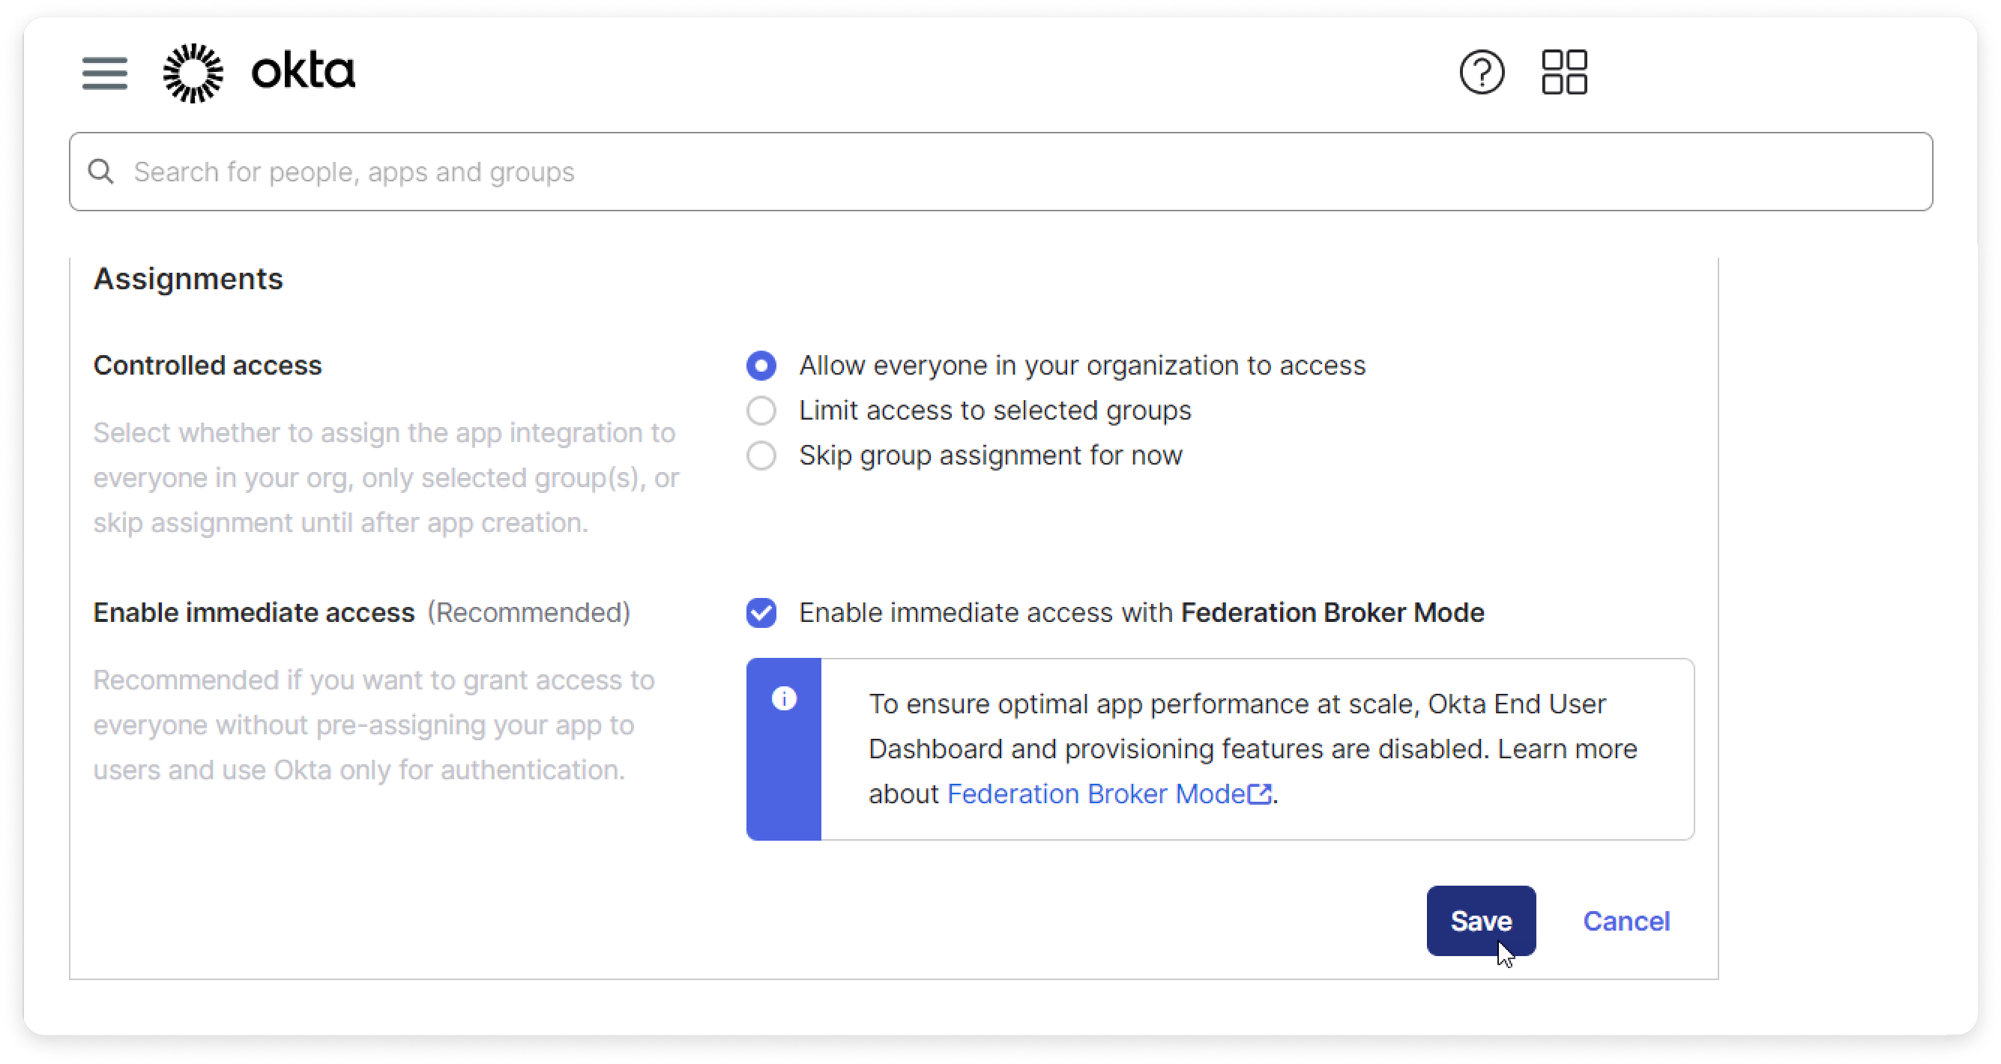Click the (Recommended) text
Image resolution: width=2001 pixels, height=1064 pixels.
pyautogui.click(x=529, y=613)
